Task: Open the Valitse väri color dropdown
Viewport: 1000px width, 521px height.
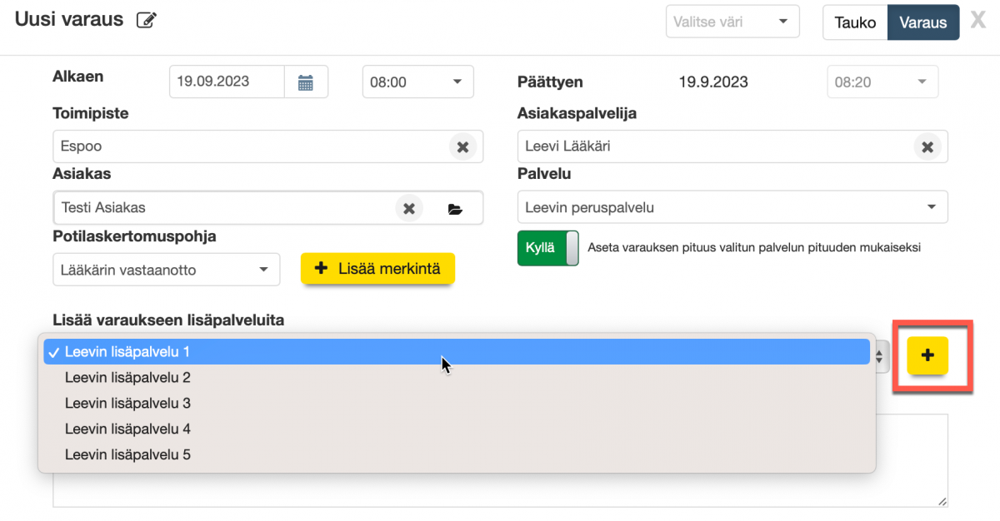Action: [732, 21]
